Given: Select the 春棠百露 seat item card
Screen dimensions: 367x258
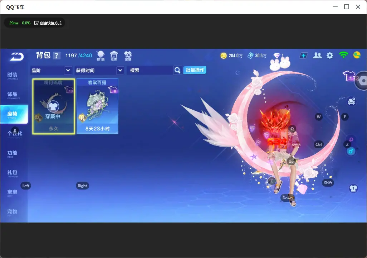Looking at the screenshot, I should point(97,106).
